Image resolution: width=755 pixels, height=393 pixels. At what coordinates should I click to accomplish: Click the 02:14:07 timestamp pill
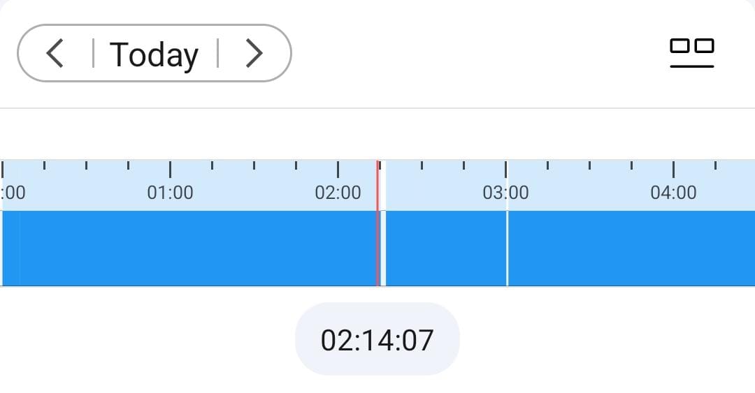click(x=377, y=340)
